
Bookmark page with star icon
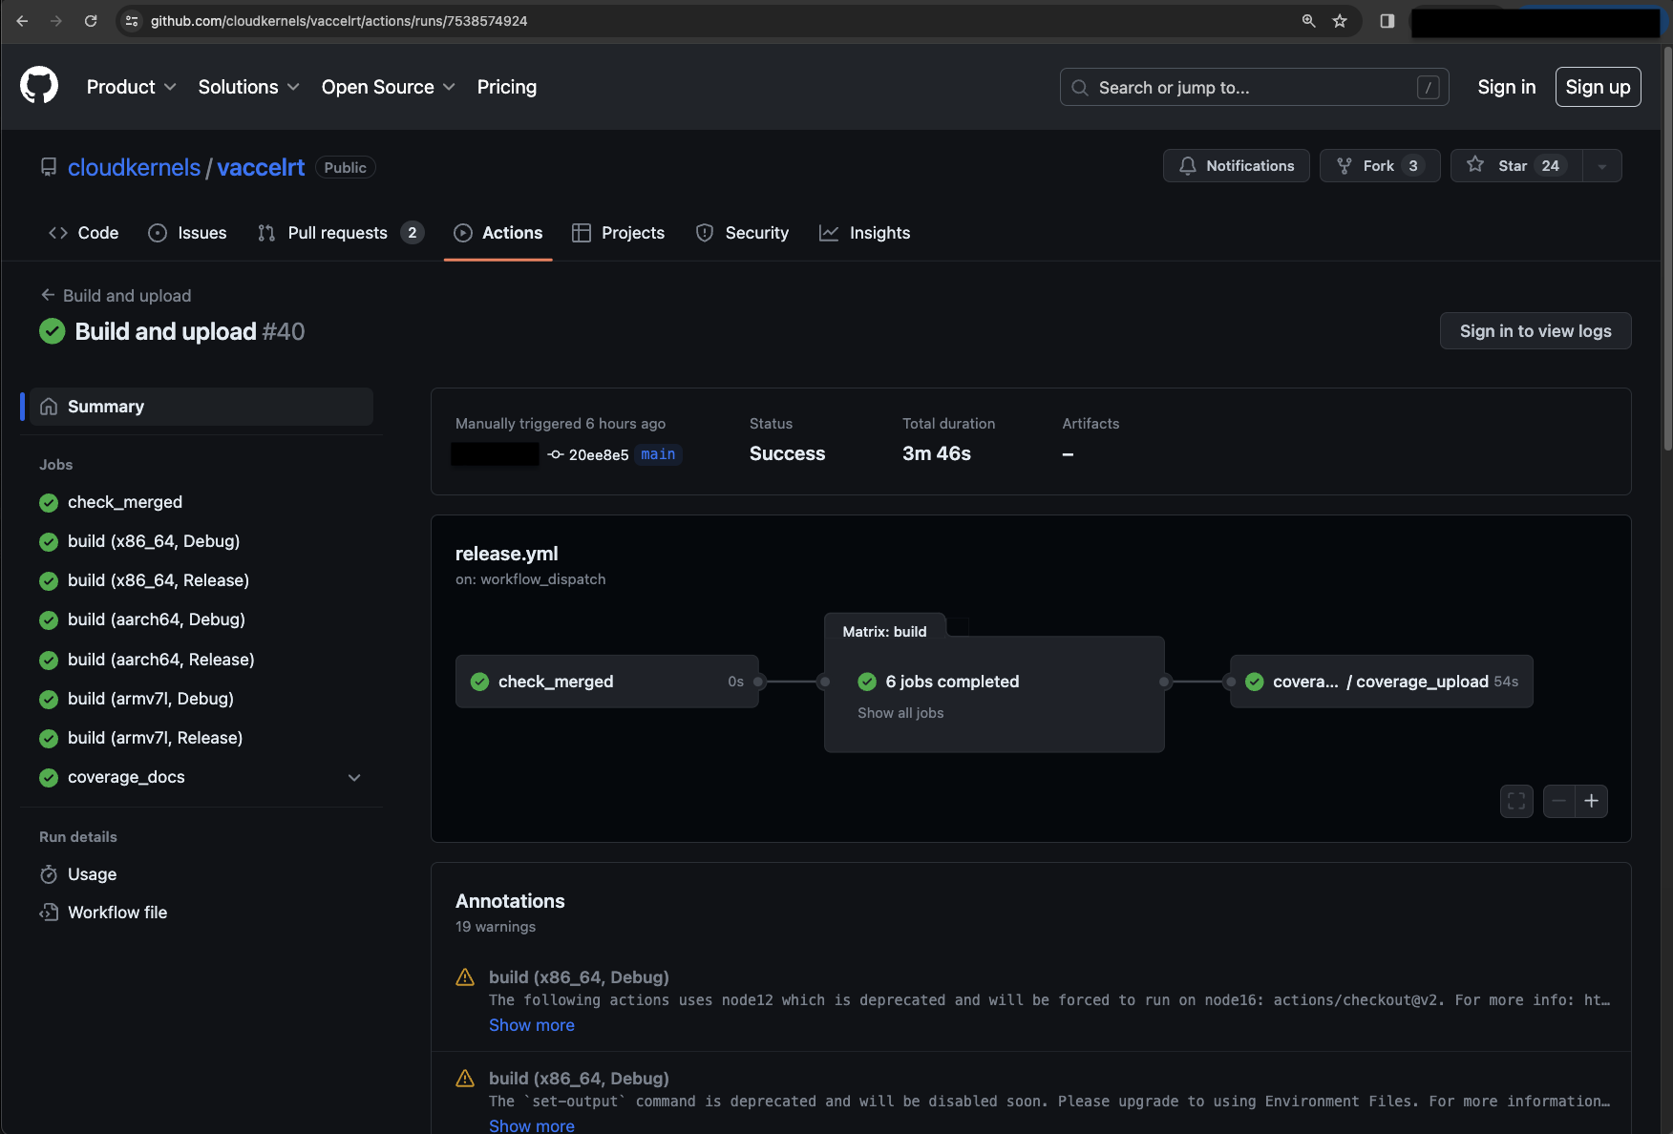tap(1340, 21)
